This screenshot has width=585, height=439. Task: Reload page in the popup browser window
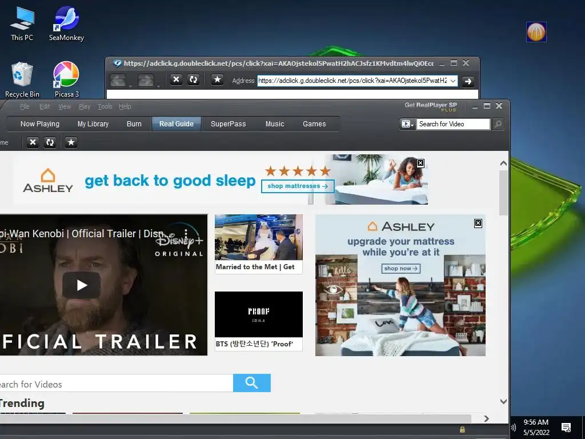pos(193,79)
